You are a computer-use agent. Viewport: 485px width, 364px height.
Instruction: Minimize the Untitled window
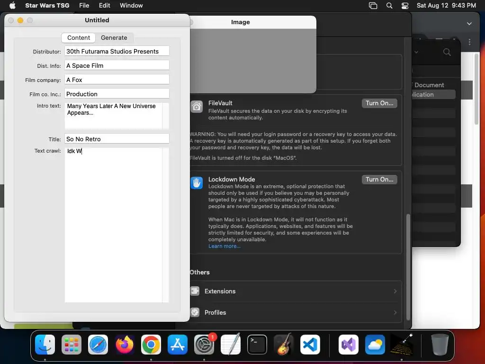pyautogui.click(x=20, y=20)
